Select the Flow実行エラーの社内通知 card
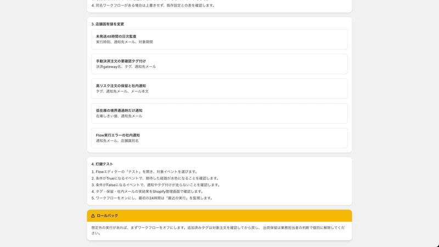 (219, 138)
